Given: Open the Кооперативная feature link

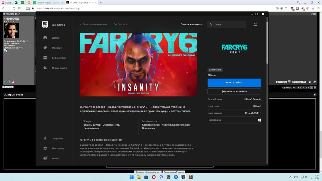Looking at the screenshot, I should click(151, 125).
